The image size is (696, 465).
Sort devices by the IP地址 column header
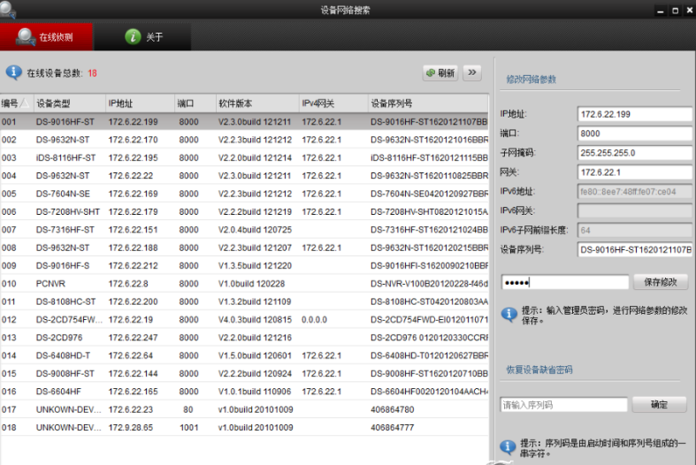point(140,103)
